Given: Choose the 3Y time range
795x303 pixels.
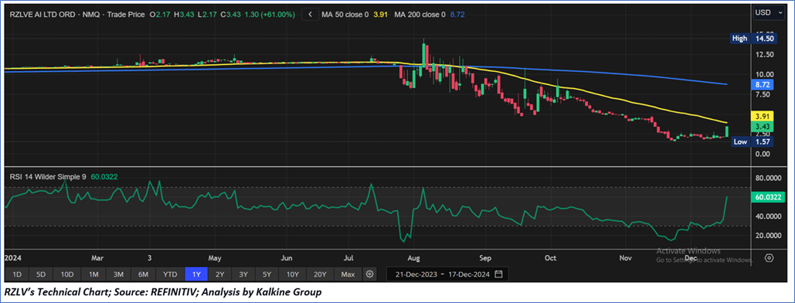Looking at the screenshot, I should coord(243,274).
